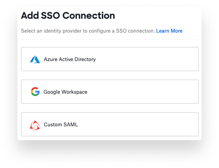Pick the Custom SAML provider option
Screen dimensions: 219x168
pos(110,124)
